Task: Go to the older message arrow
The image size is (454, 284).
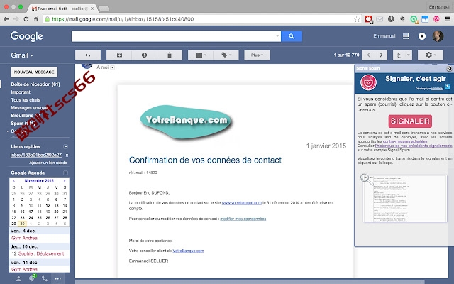Action: click(x=381, y=55)
